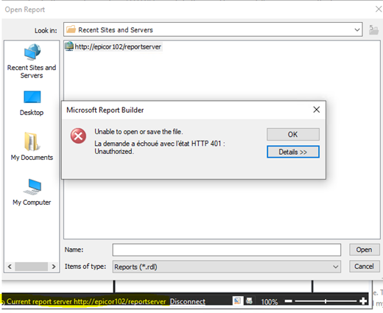Select the http://epicor102/reportserver entry
383x313 pixels.
pyautogui.click(x=113, y=46)
